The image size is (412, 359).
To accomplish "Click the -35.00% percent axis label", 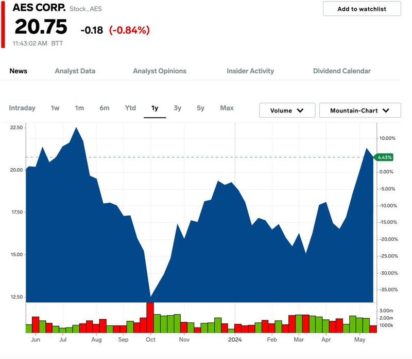I will 388,290.
